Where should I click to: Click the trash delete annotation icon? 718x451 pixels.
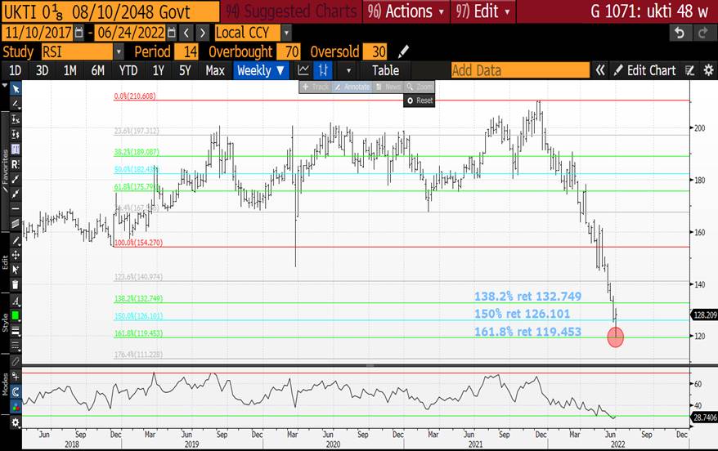(x=16, y=284)
